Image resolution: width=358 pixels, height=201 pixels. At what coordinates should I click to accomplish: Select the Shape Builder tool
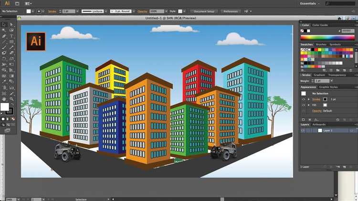tap(4, 70)
